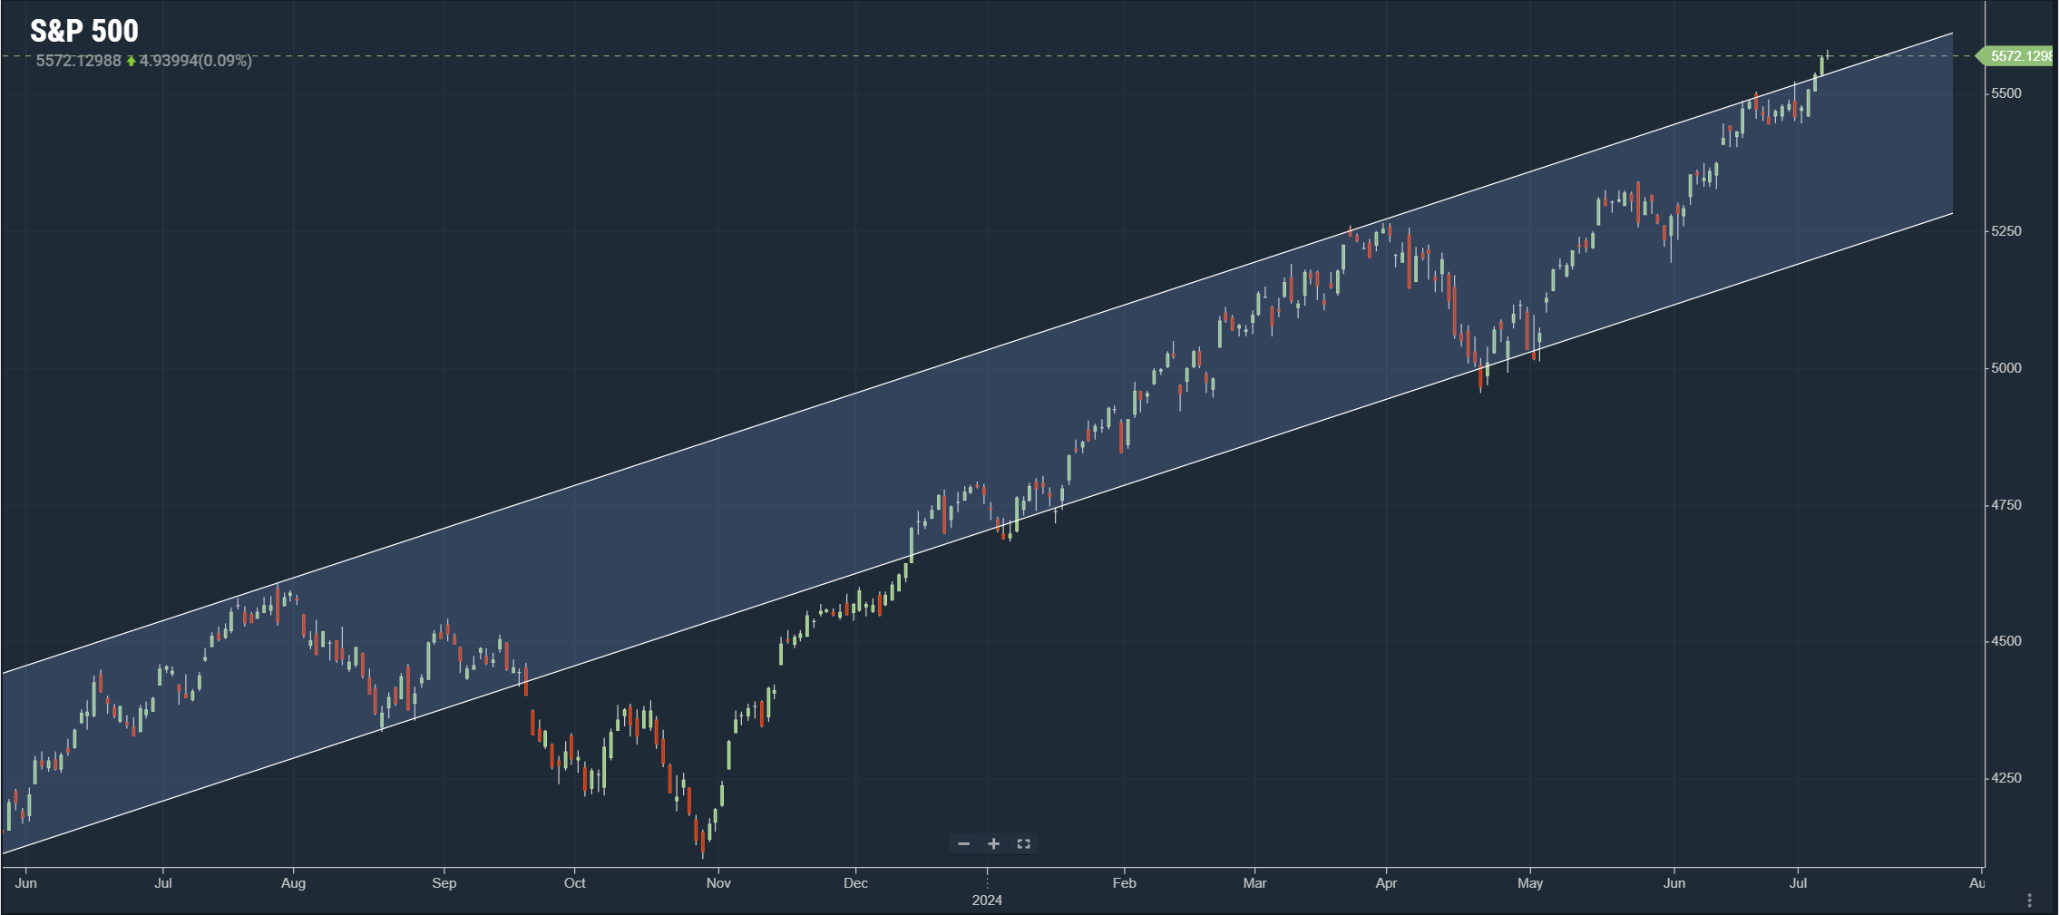Click the May date axis label
Screen dimensions: 2059x915
[x=1530, y=883]
